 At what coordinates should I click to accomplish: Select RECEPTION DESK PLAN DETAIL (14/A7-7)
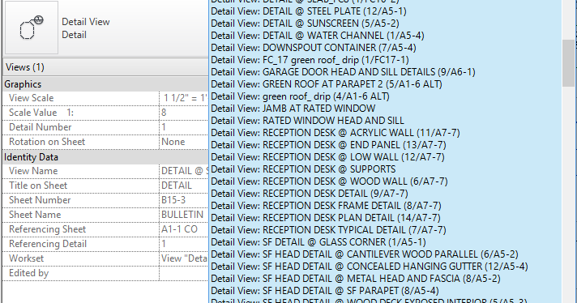coord(326,218)
